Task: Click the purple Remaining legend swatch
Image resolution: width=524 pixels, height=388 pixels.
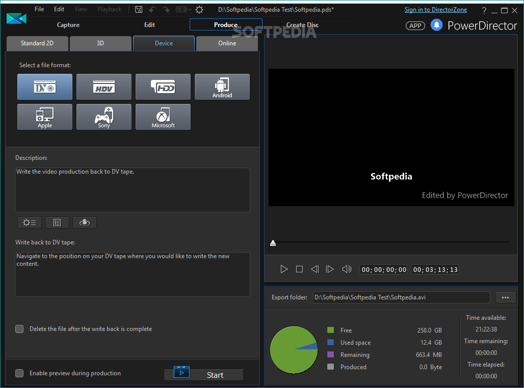Action: (x=330, y=354)
